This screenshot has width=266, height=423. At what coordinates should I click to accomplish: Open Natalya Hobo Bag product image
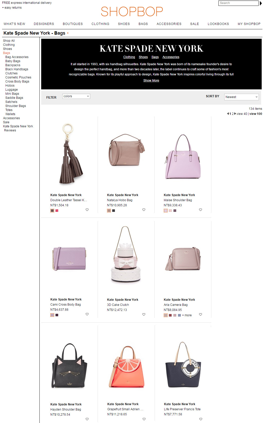tap(126, 150)
